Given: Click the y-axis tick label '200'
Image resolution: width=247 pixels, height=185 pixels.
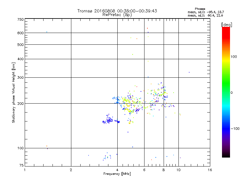Looking at the screenshot, I should click(20, 104).
